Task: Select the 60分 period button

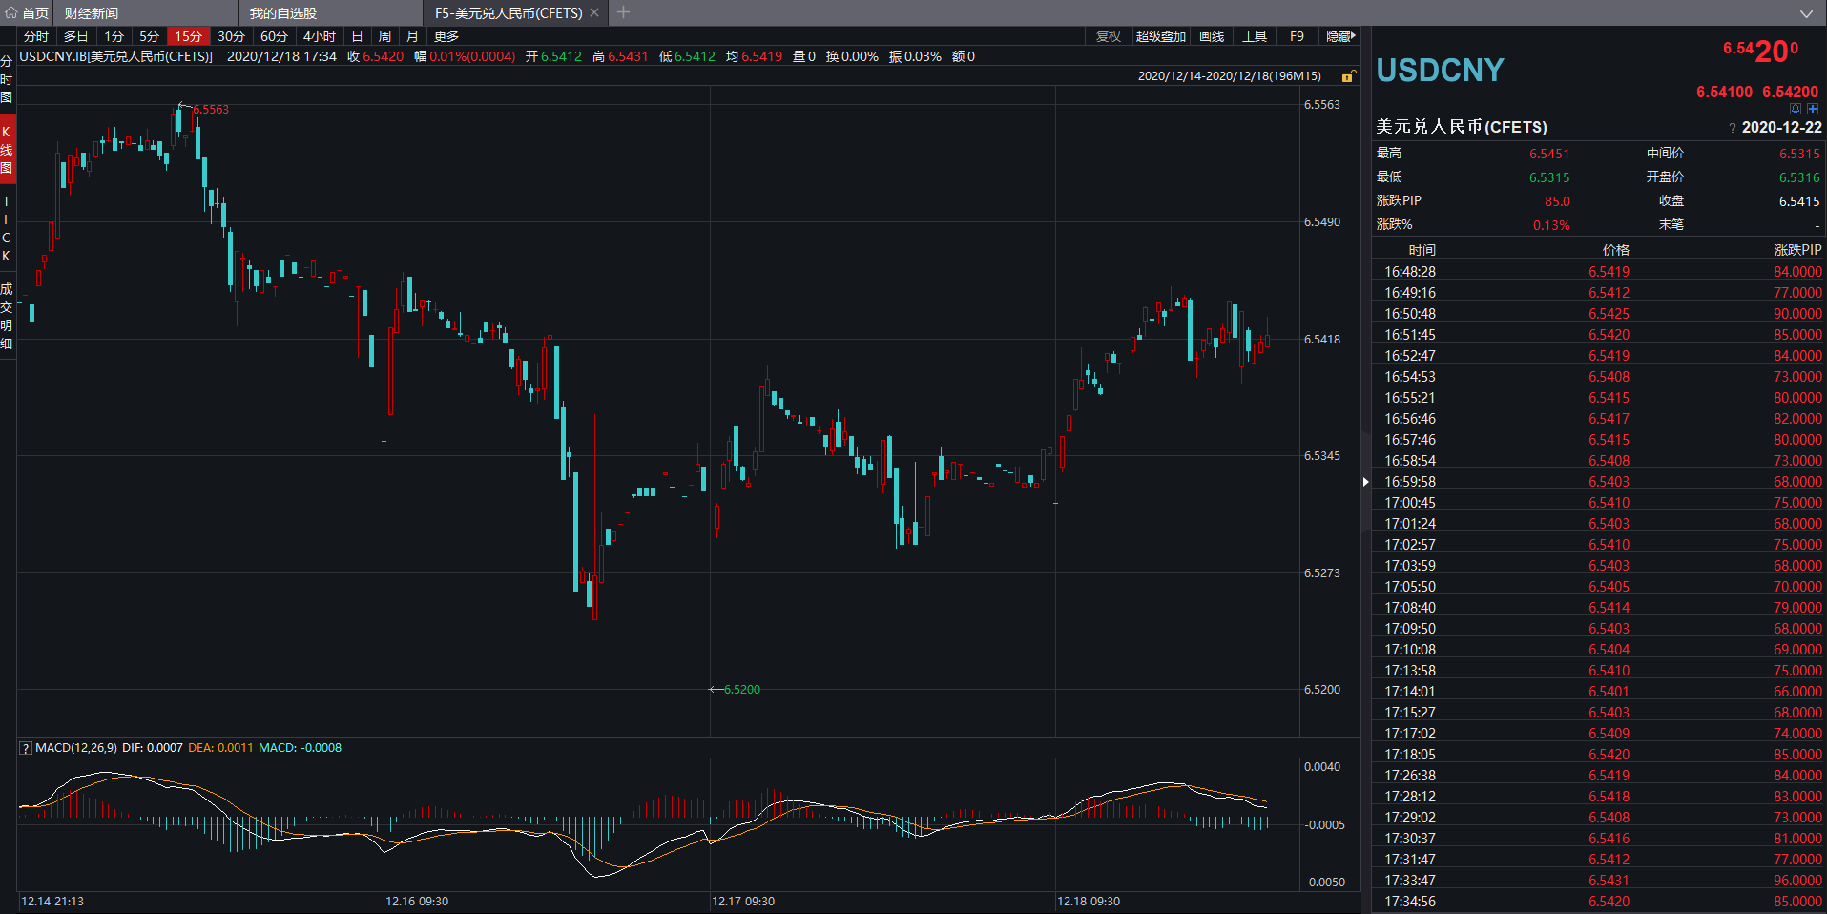Action: [x=274, y=36]
